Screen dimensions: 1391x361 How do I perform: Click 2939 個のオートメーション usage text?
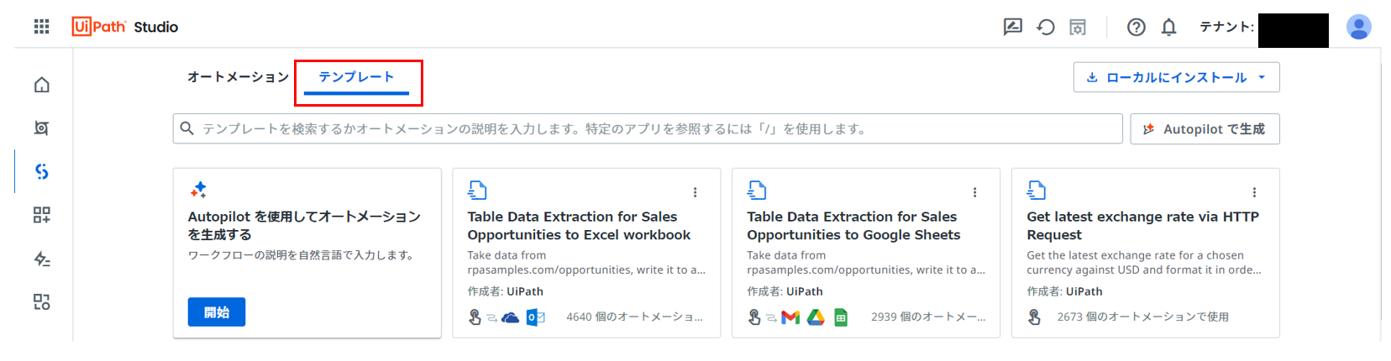928,317
